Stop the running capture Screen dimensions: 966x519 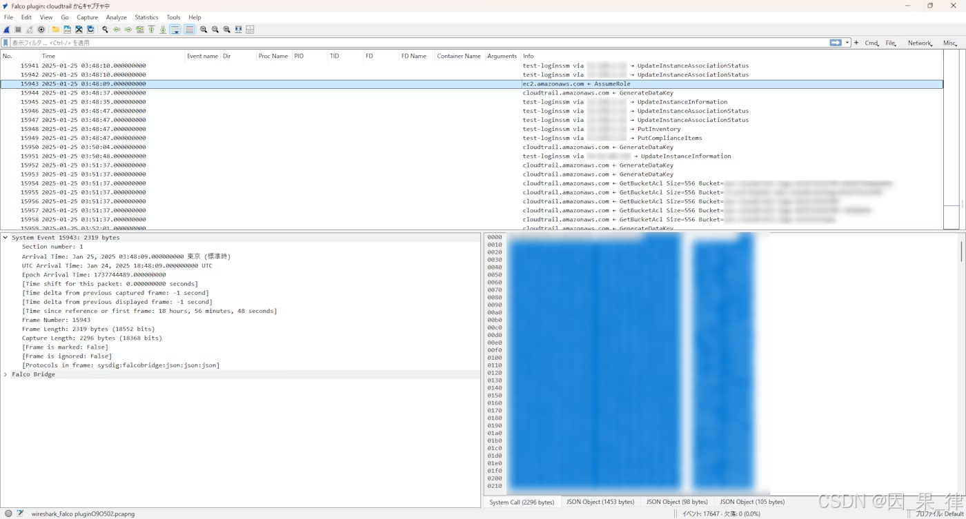coord(18,29)
